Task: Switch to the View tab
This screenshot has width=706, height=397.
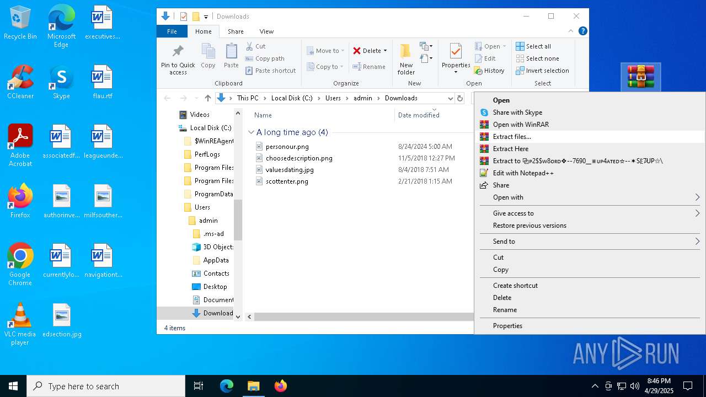Action: (266, 31)
